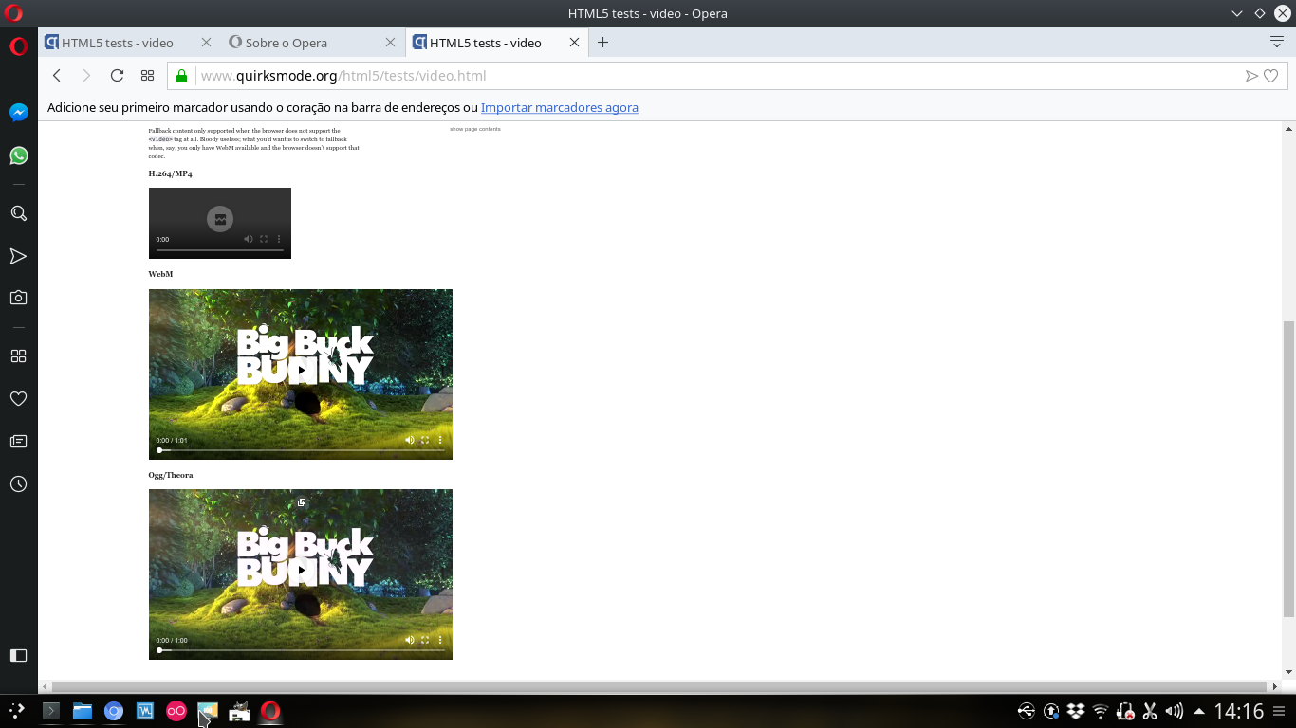The width and height of the screenshot is (1296, 728).
Task: Open personal news in the sidebar
Action: [x=18, y=442]
